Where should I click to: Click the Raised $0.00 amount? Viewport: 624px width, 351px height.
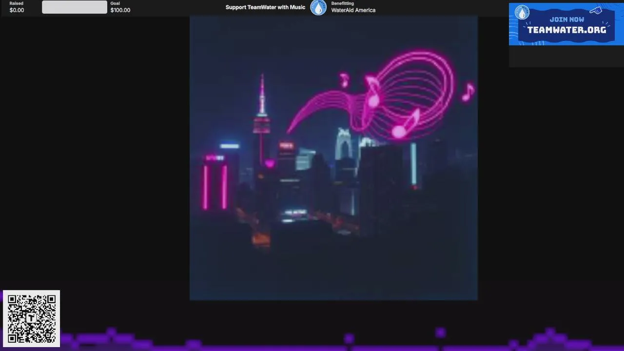coord(17,10)
